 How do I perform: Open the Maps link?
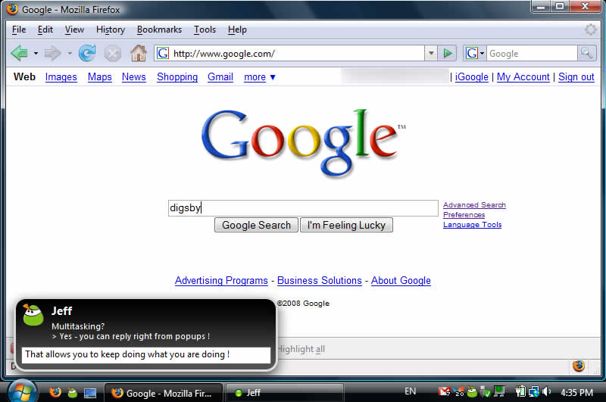100,77
